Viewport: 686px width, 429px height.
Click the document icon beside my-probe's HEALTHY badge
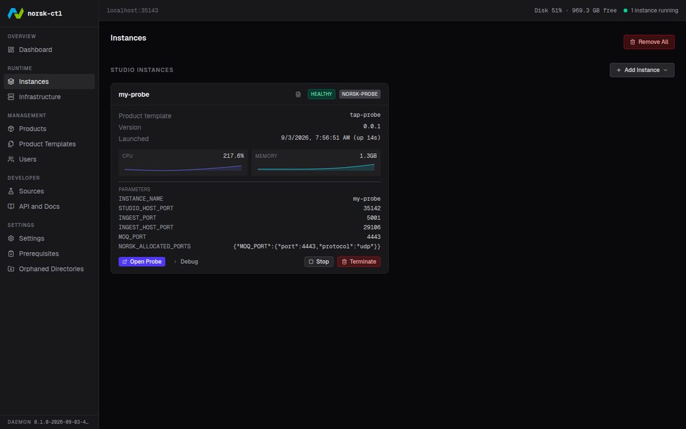[x=298, y=94]
